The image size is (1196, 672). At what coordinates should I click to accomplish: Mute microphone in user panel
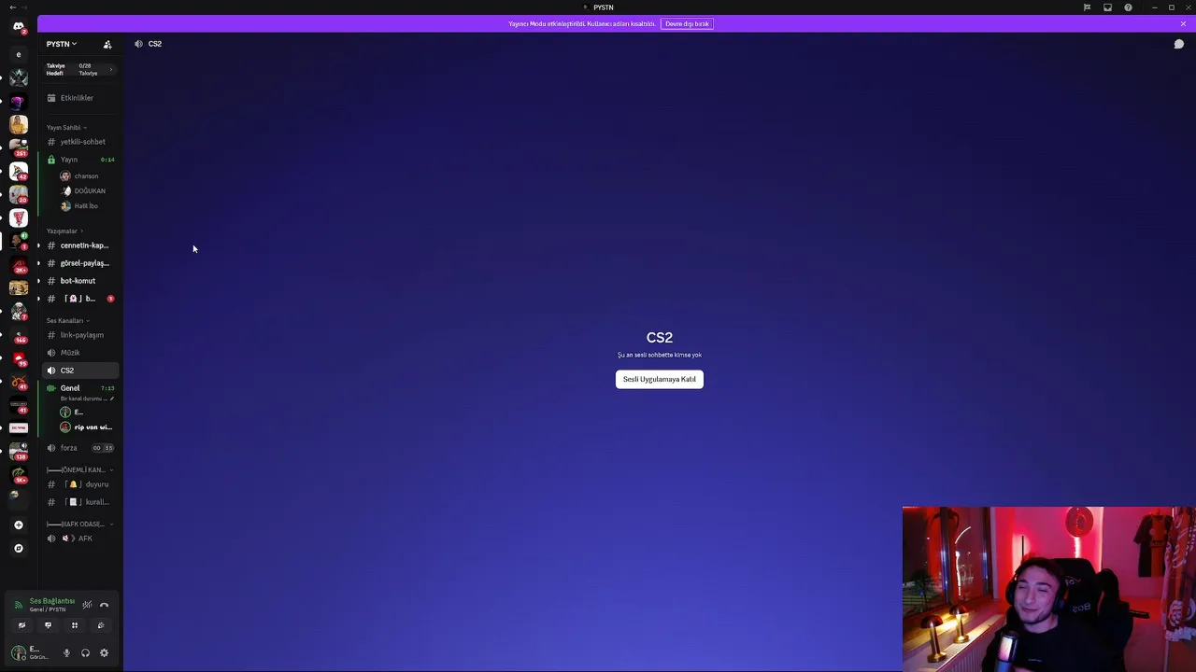click(x=66, y=653)
